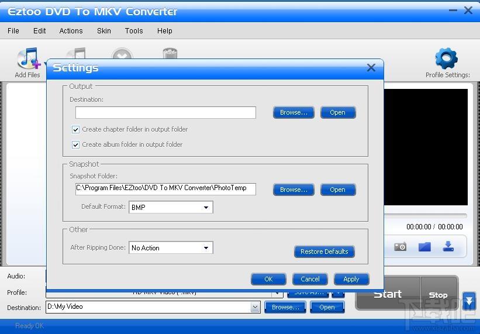This screenshot has height=334, width=480.
Task: Open Profile Settings gear icon
Action: coord(446,58)
